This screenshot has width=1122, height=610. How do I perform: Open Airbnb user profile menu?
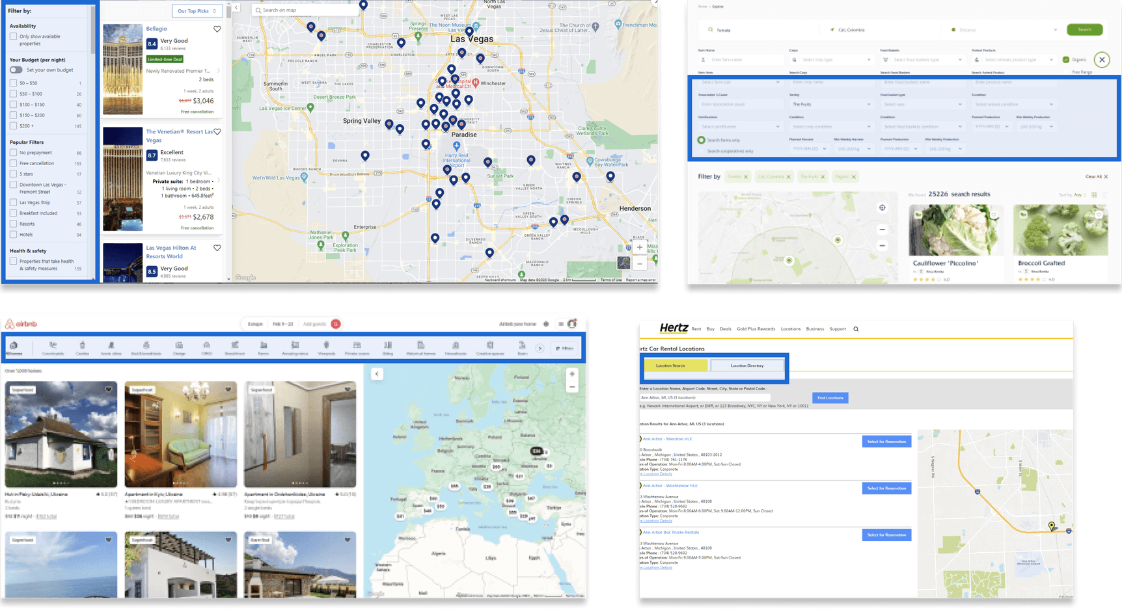coord(567,324)
